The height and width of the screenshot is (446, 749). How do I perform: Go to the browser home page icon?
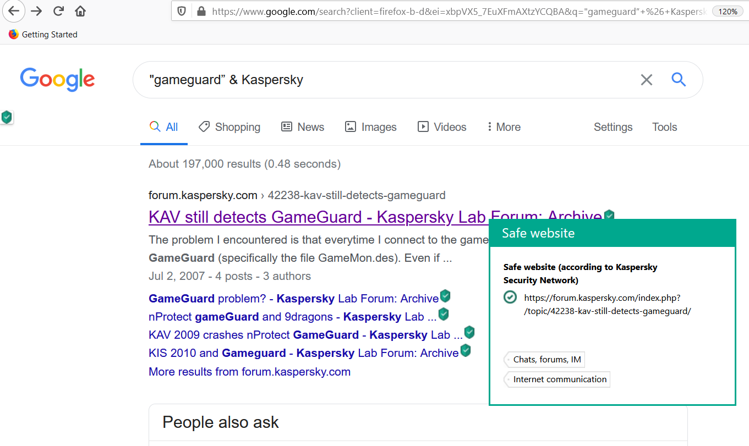click(80, 11)
